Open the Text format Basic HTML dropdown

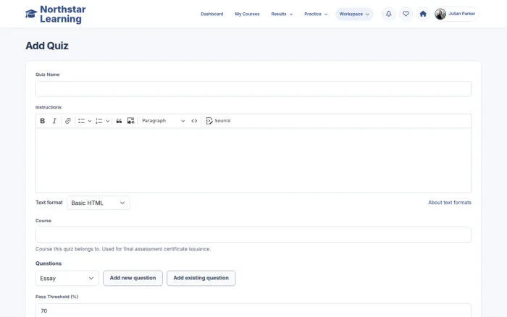[99, 203]
